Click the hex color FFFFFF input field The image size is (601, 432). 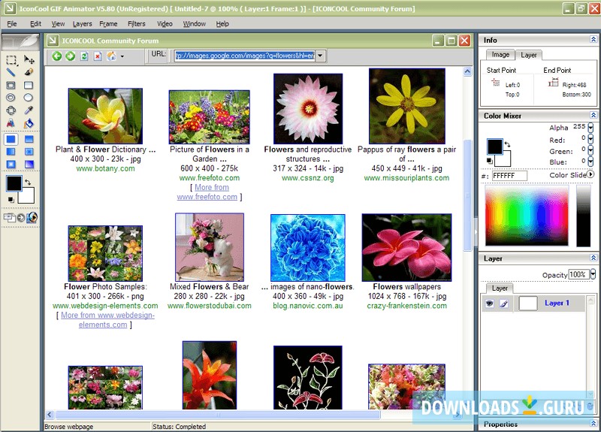click(509, 176)
